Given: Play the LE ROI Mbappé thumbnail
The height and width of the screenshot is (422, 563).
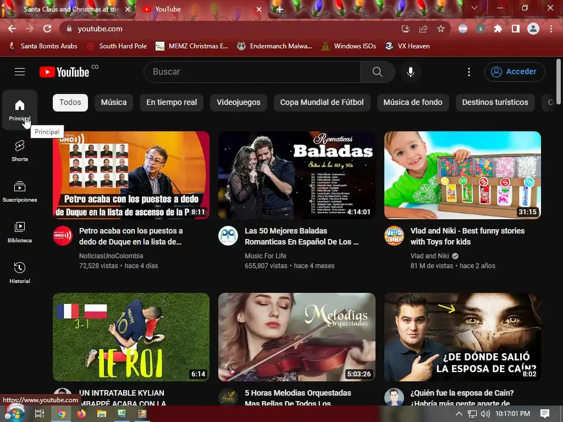Looking at the screenshot, I should pos(131,337).
